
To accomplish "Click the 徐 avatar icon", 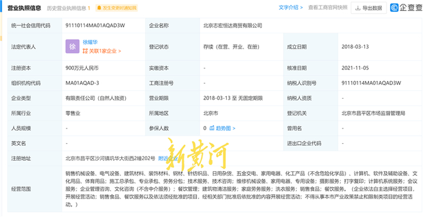I will [72, 46].
